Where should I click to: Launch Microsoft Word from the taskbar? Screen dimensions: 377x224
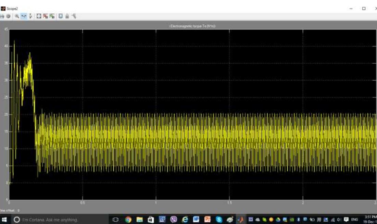pyautogui.click(x=196, y=218)
